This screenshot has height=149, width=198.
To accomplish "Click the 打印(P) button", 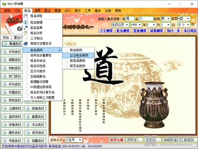I will (135, 140).
